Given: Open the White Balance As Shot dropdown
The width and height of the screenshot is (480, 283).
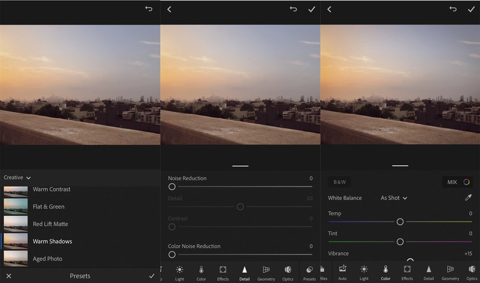Looking at the screenshot, I should point(394,198).
